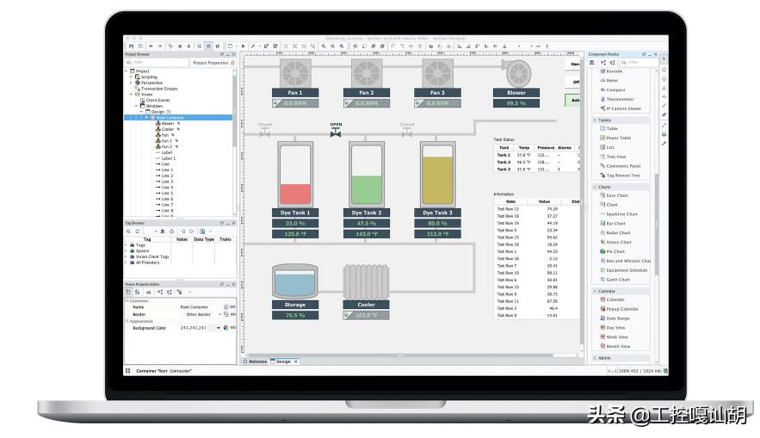Click the Dye Tank 1 label on the canvas
Screen dimensions: 760x438
pyautogui.click(x=295, y=213)
